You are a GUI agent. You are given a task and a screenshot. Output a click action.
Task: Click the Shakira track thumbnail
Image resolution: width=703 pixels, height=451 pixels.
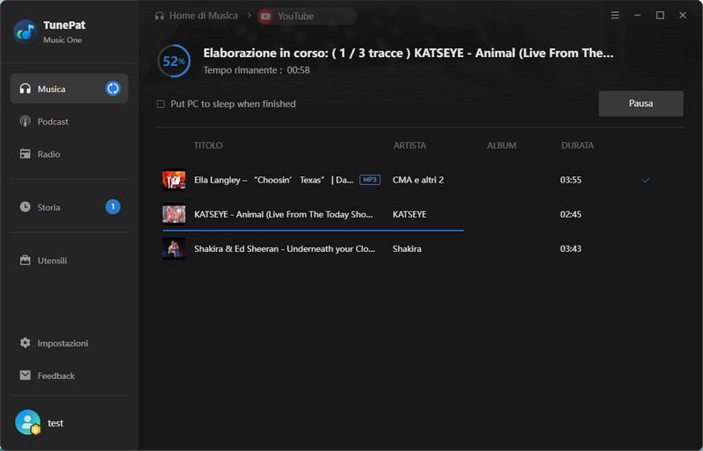tap(173, 248)
